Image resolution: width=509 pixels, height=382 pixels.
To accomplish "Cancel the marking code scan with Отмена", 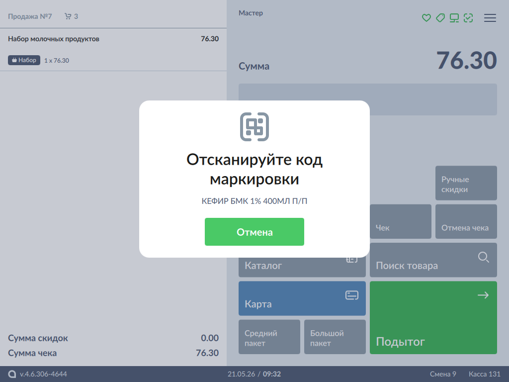I will (x=254, y=232).
